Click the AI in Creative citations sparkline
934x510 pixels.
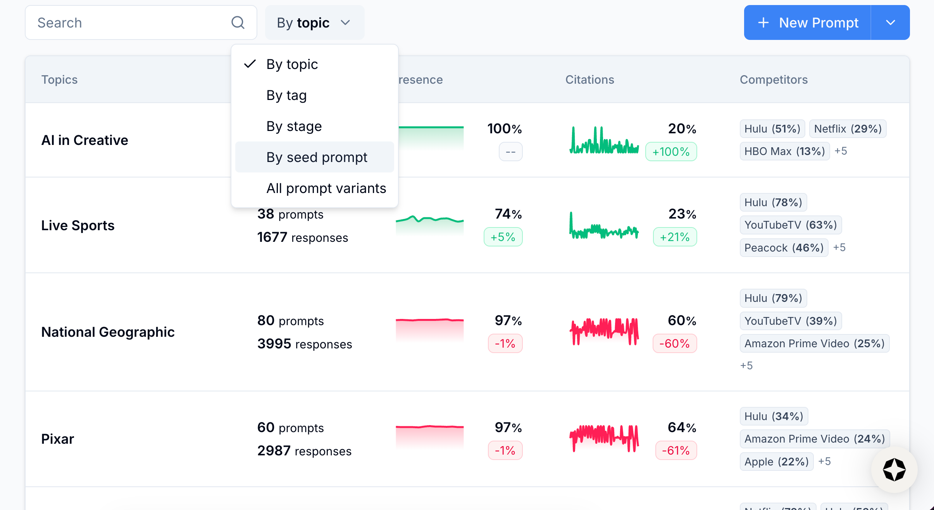[604, 140]
